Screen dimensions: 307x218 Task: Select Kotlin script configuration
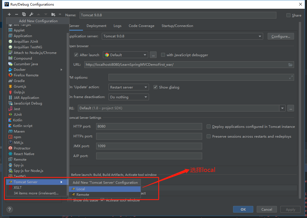pyautogui.click(x=37, y=126)
